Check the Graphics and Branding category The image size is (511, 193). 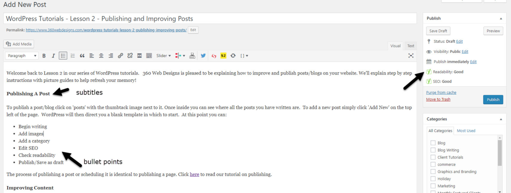433,172
